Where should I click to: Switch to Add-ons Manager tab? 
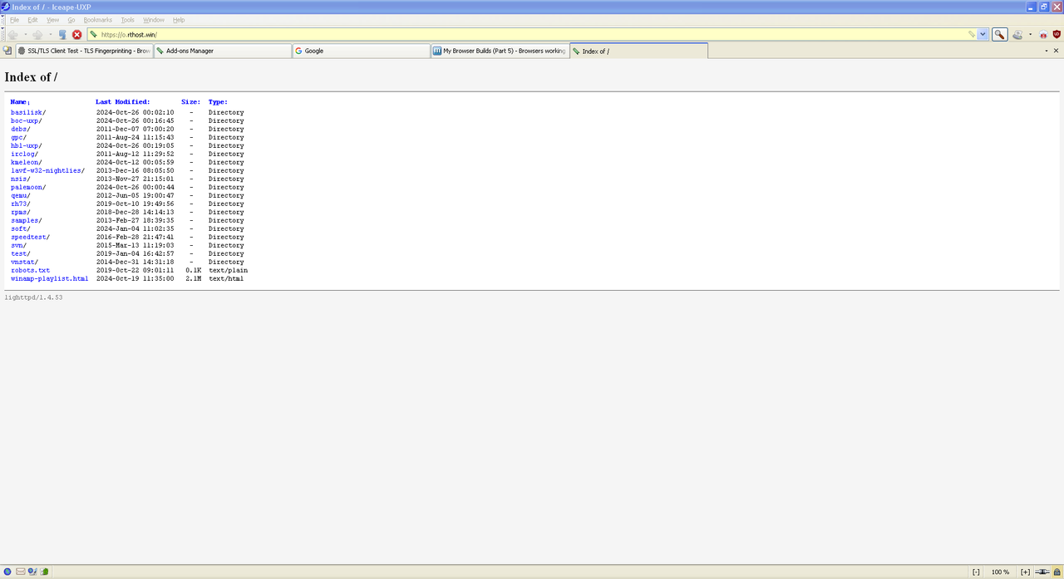point(223,51)
